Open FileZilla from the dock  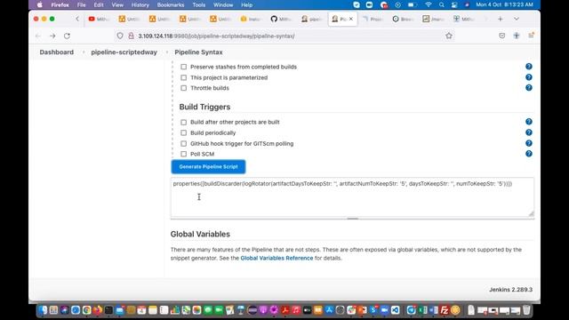[445, 310]
